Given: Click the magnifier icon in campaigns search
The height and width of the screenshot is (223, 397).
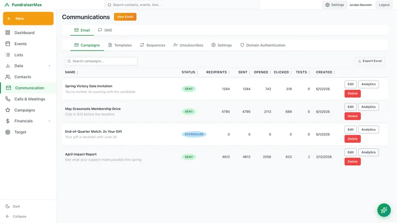Looking at the screenshot, I should [x=69, y=61].
